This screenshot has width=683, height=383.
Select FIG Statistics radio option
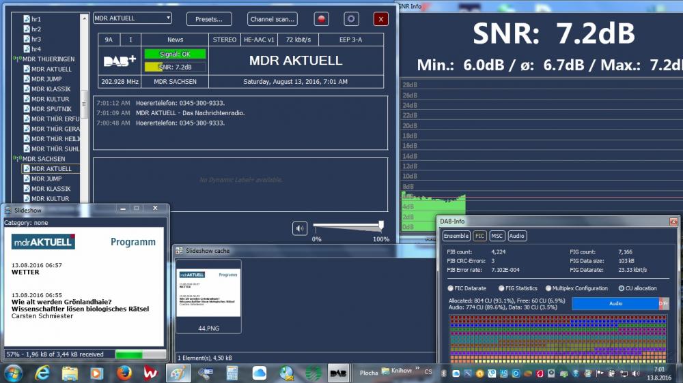tap(501, 288)
